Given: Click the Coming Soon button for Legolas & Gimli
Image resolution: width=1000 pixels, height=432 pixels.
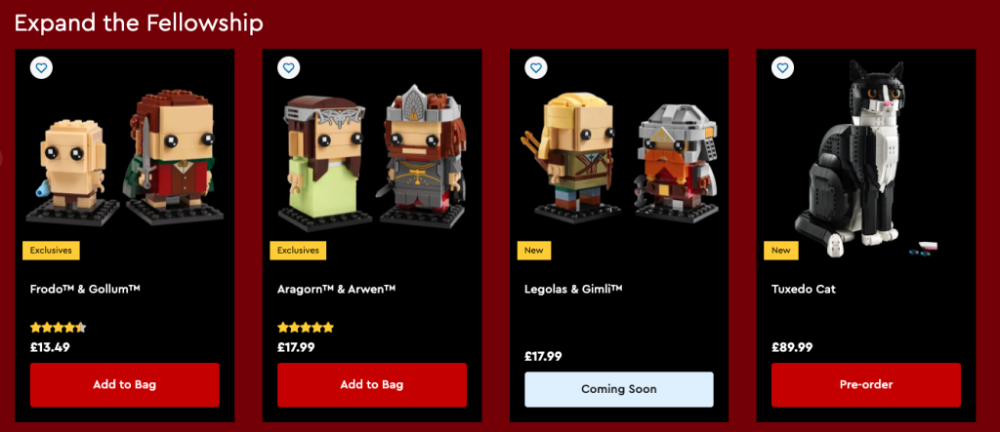Looking at the screenshot, I should coord(618,389).
